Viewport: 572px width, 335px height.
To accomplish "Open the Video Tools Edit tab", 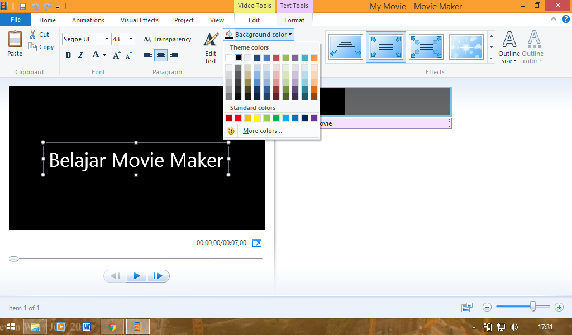I will click(x=254, y=20).
